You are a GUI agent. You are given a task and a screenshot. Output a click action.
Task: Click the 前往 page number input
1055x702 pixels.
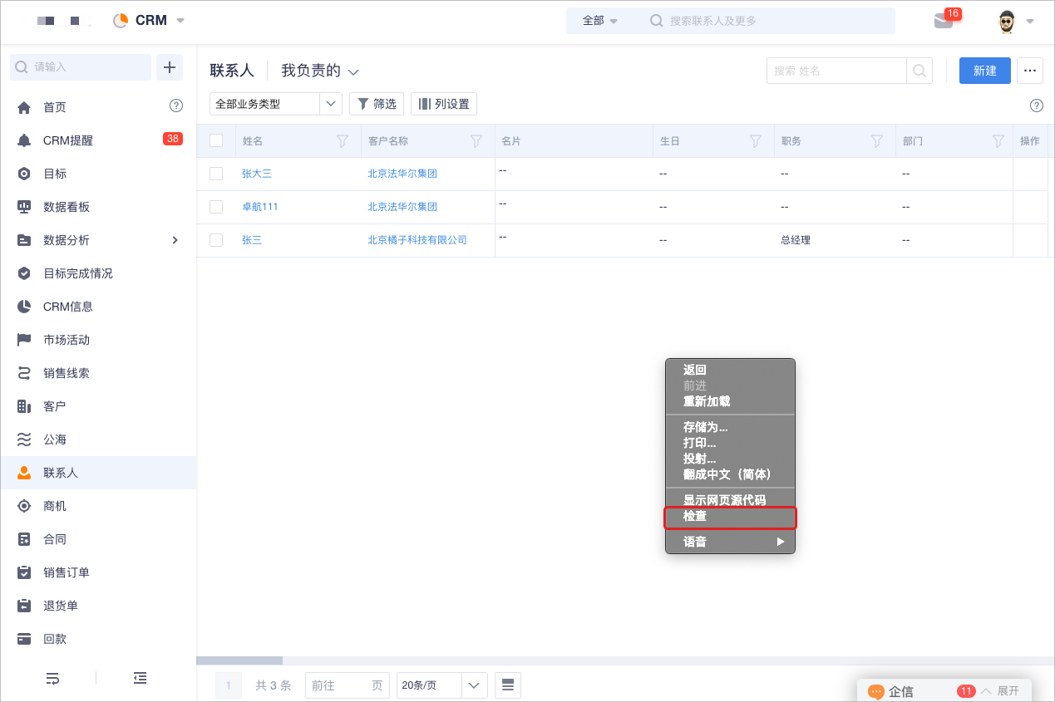tap(348, 685)
